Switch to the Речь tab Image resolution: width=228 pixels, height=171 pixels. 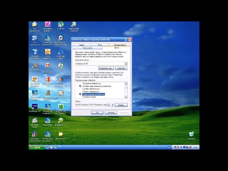pos(100,45)
